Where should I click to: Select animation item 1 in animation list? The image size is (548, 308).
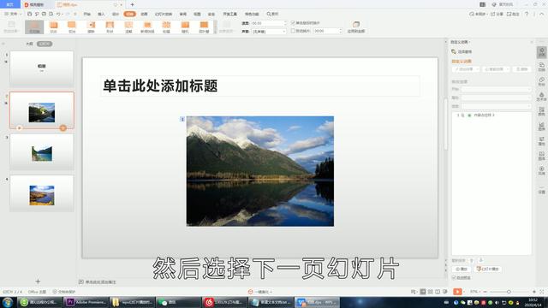[x=491, y=115]
